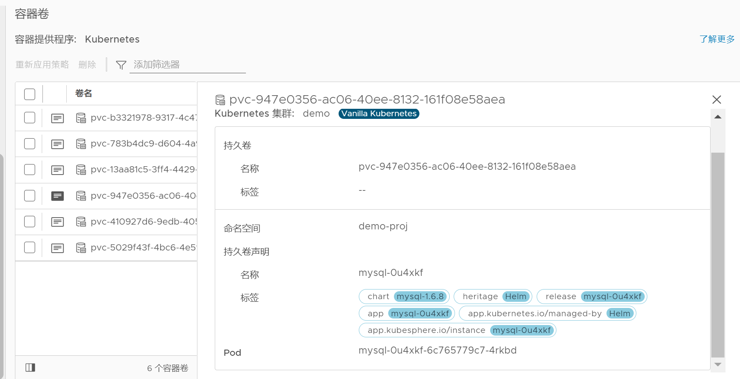This screenshot has height=379, width=740.
Task: Click volume icon beside pvc-410927d6 name
Action: pos(81,222)
